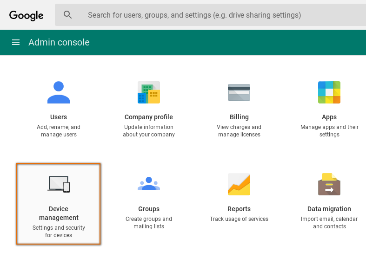This screenshot has height=258, width=366.
Task: Open the Reports chart icon
Action: [x=239, y=184]
